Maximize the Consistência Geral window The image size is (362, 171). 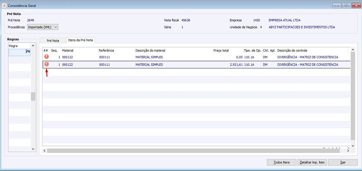347,5
